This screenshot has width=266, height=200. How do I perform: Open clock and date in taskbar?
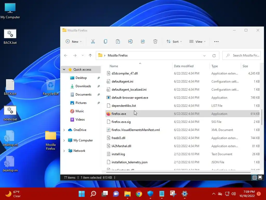tap(247, 194)
